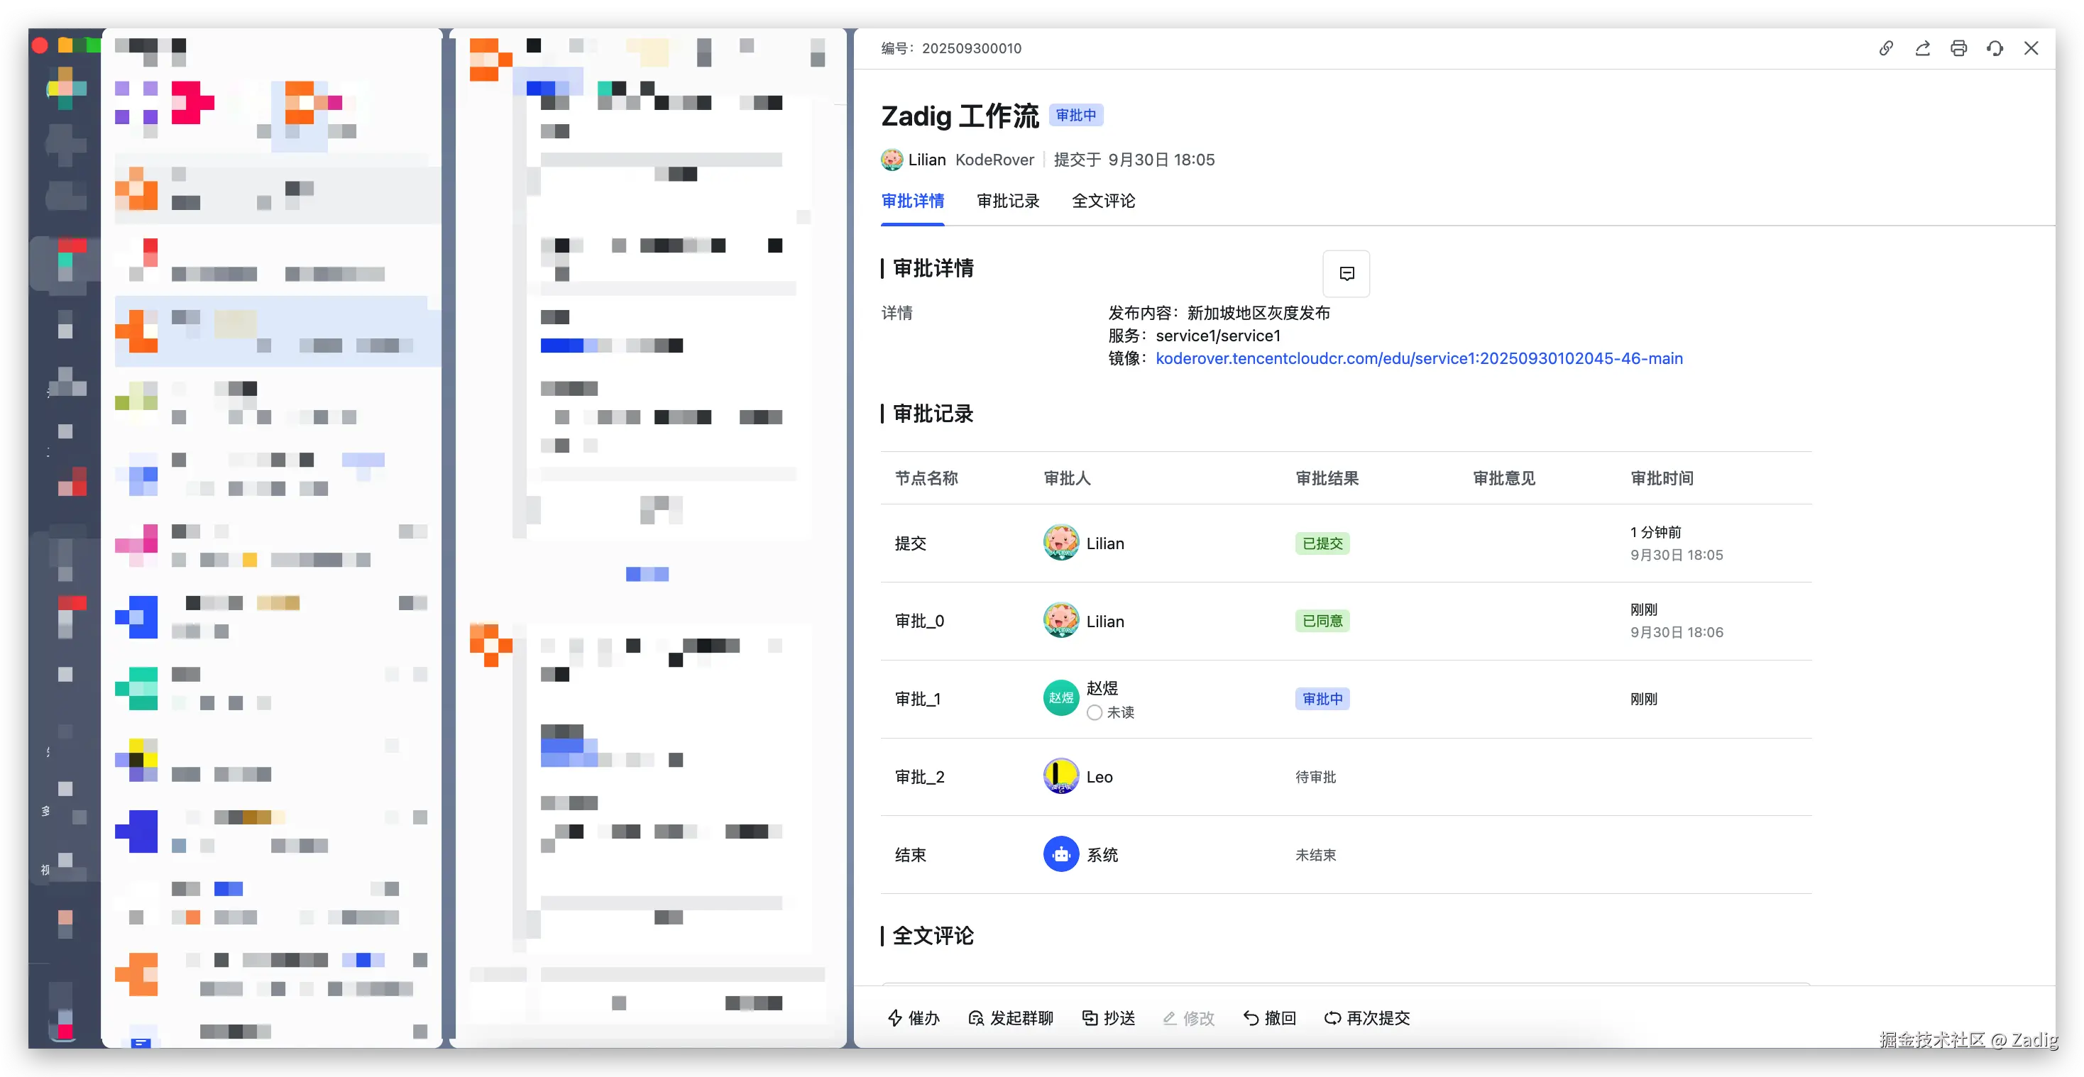The height and width of the screenshot is (1077, 2084).
Task: Click the 审批中 status tag beside title
Action: [1075, 116]
